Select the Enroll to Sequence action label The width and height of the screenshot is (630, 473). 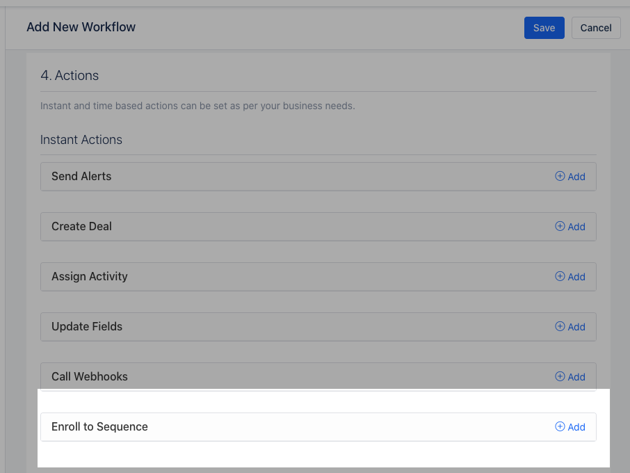99,427
